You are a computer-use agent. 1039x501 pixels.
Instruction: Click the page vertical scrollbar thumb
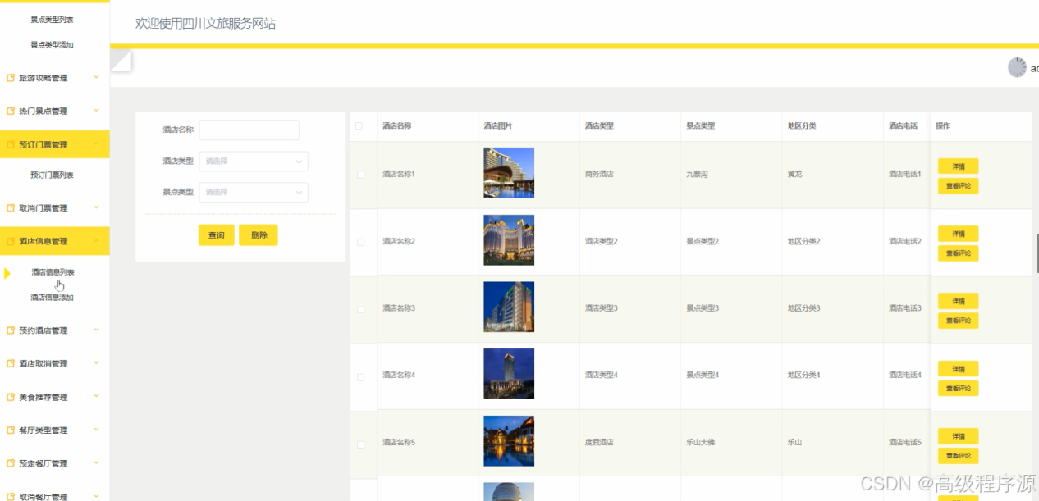(x=1037, y=254)
